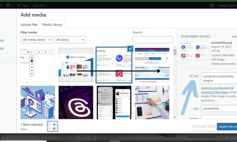Screen dimensions: 237x142
Task: Click Delete permanently link
Action: pyautogui.click(x=223, y=64)
